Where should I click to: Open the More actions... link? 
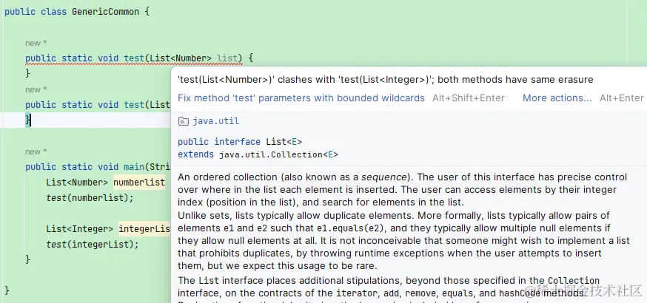tap(557, 98)
